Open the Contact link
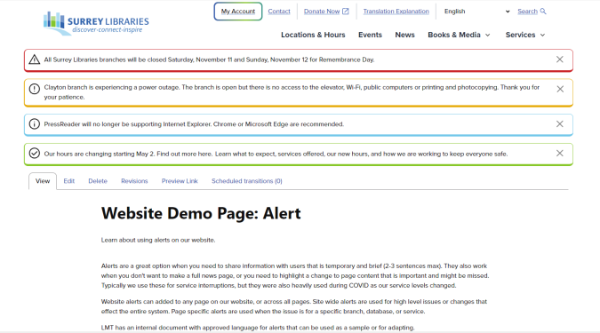Image resolution: width=600 pixels, height=333 pixels. (279, 12)
